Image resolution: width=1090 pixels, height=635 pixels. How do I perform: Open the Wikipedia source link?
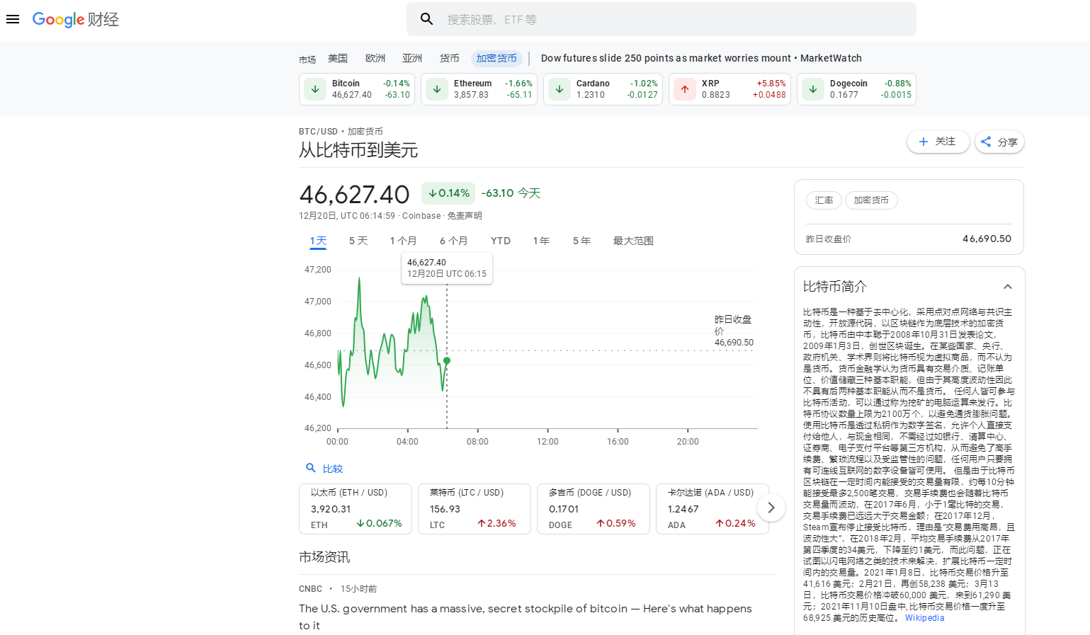(924, 618)
